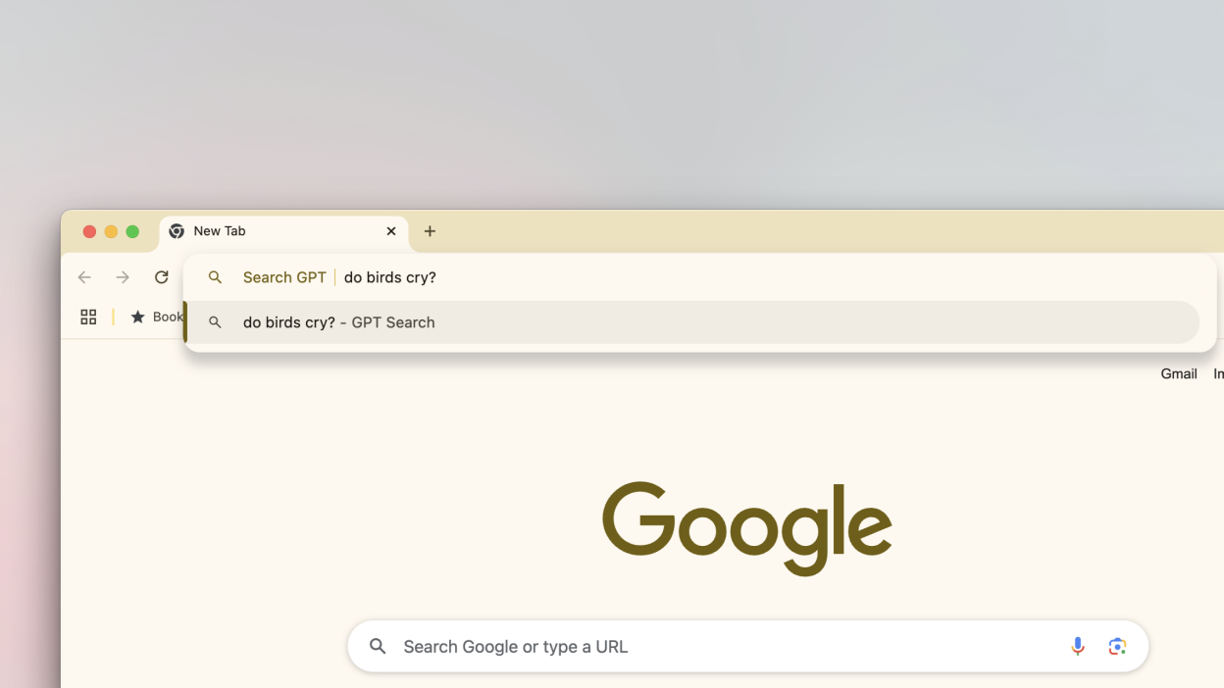Click the forward navigation arrow

pos(122,277)
